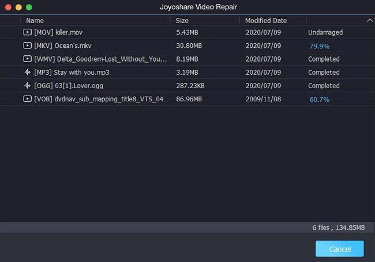The height and width of the screenshot is (262, 375).
Task: Click the 2009/11/08 modified date
Action: 263,99
